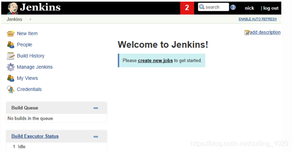The height and width of the screenshot is (151, 292).
Task: Click the People icon in sidebar
Action: click(x=11, y=44)
